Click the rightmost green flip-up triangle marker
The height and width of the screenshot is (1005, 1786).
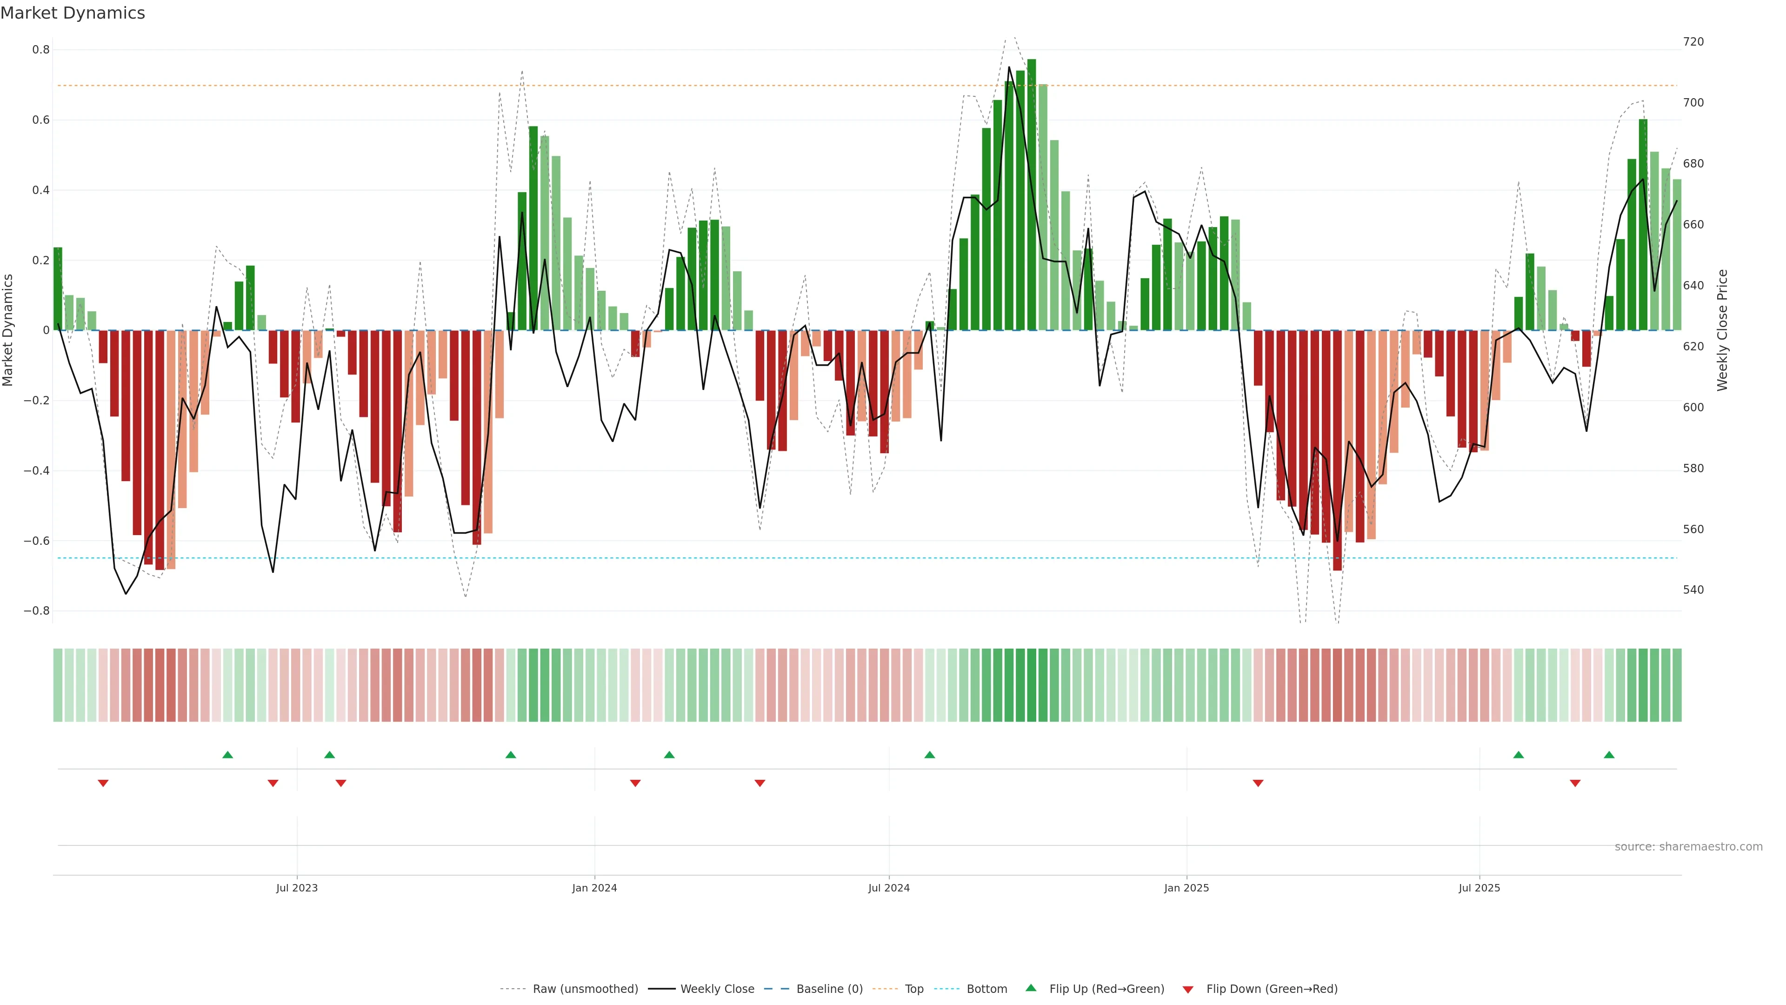coord(1609,755)
